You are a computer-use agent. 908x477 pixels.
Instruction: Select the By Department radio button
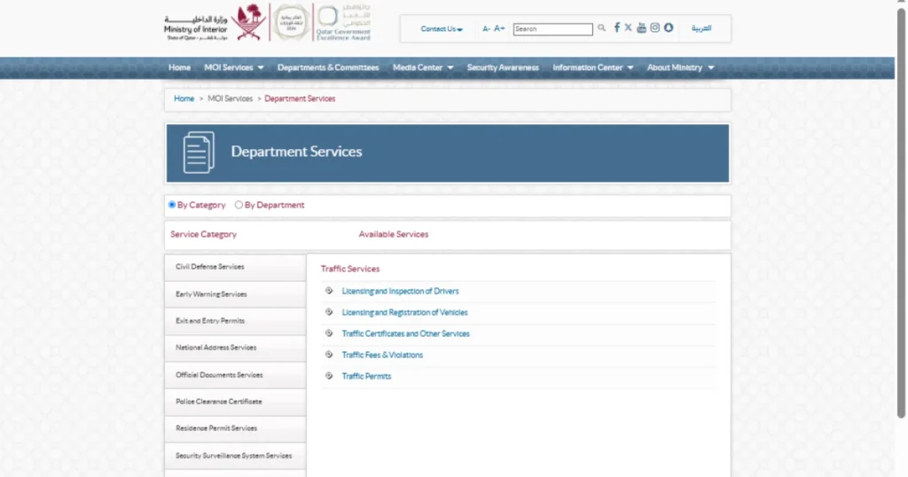coord(239,205)
